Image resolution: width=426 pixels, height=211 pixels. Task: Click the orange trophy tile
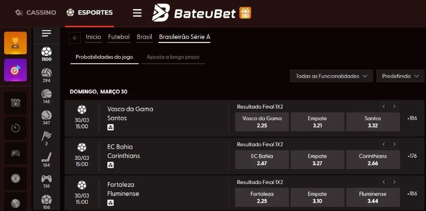coord(15,43)
